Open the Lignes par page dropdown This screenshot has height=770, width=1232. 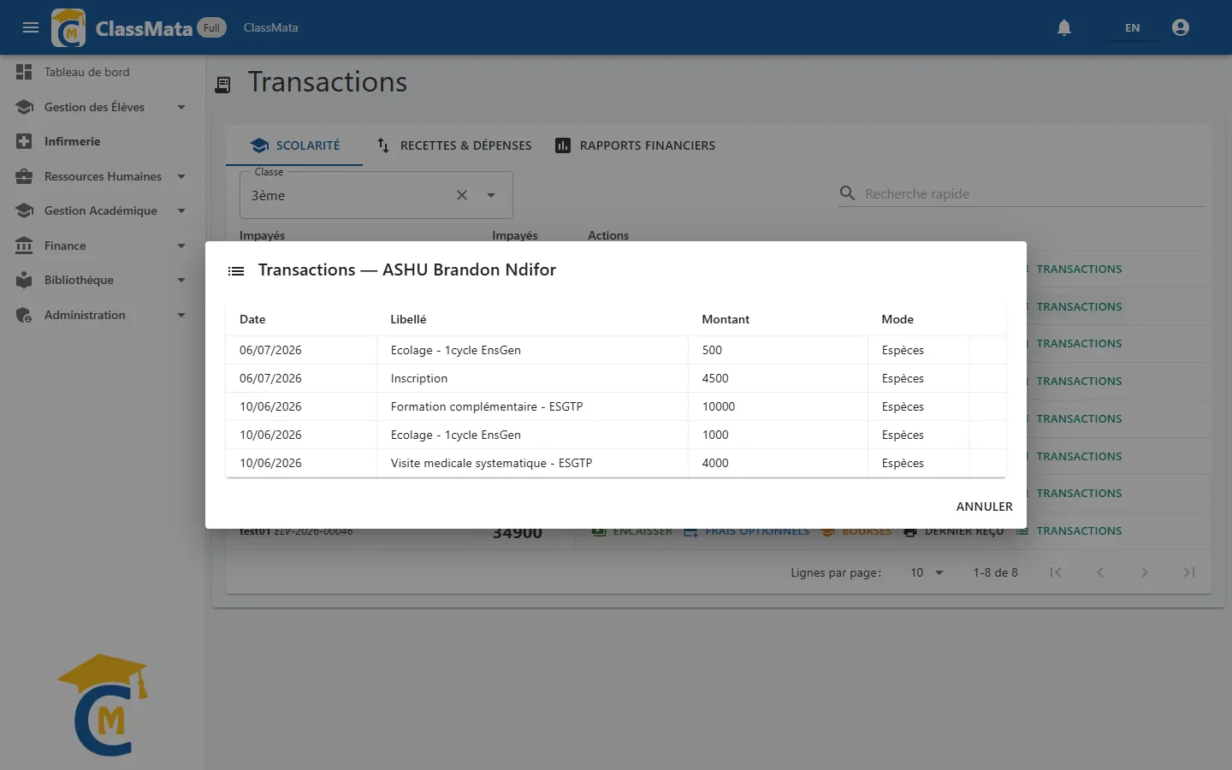927,572
